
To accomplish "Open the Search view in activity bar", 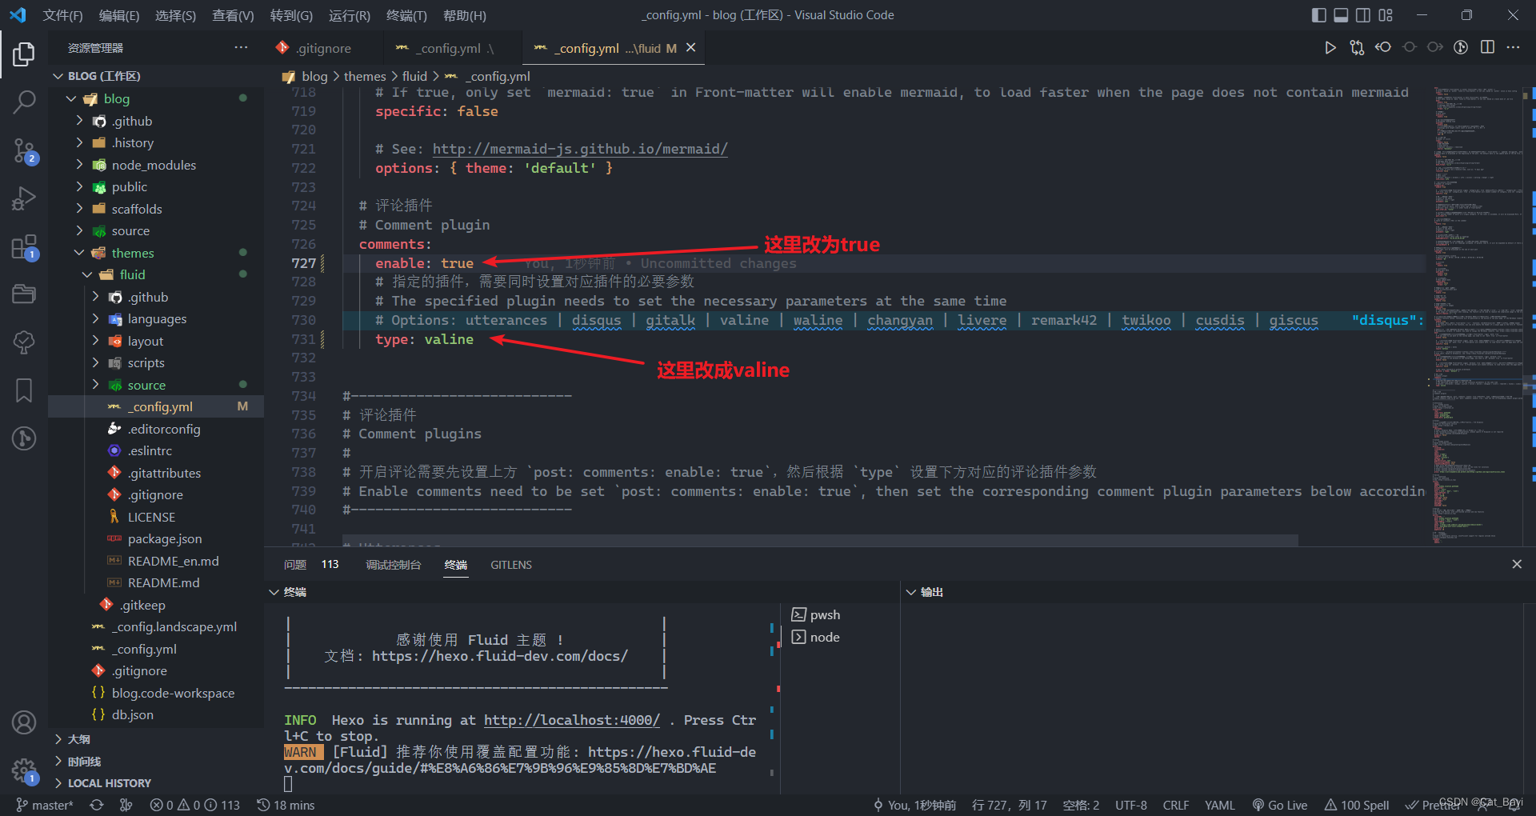I will point(24,102).
